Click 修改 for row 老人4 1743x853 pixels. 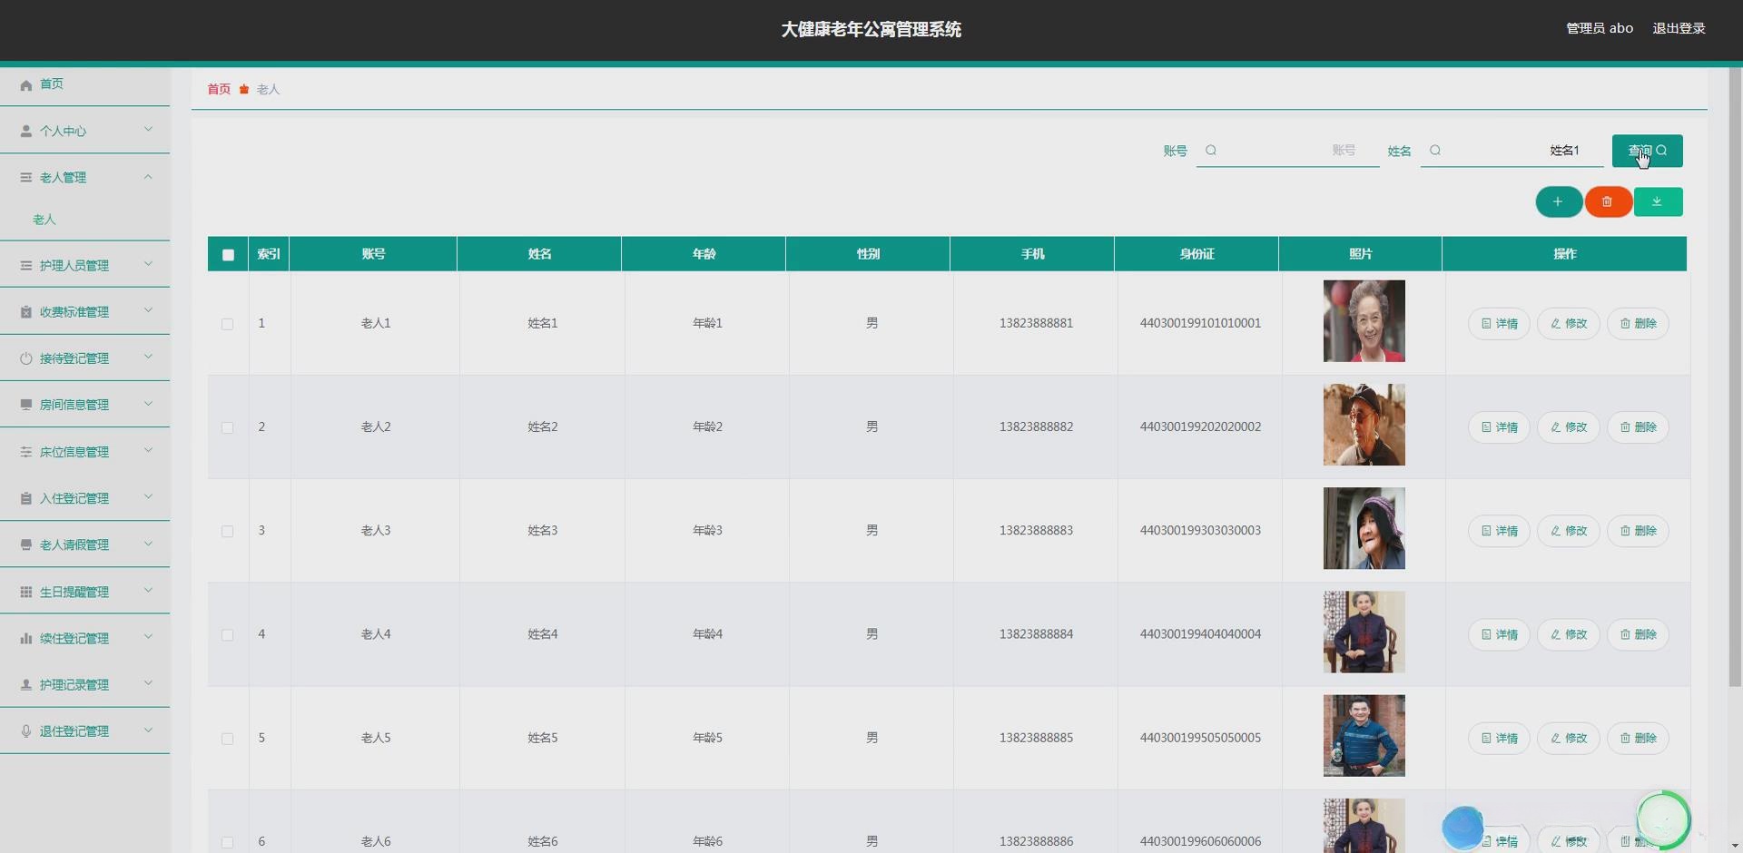click(1569, 635)
